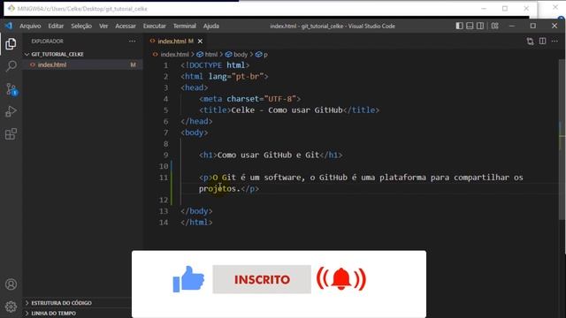Maximize the MINGW64 terminal window
Viewport: 566px width, 318px height.
pos(505,9)
